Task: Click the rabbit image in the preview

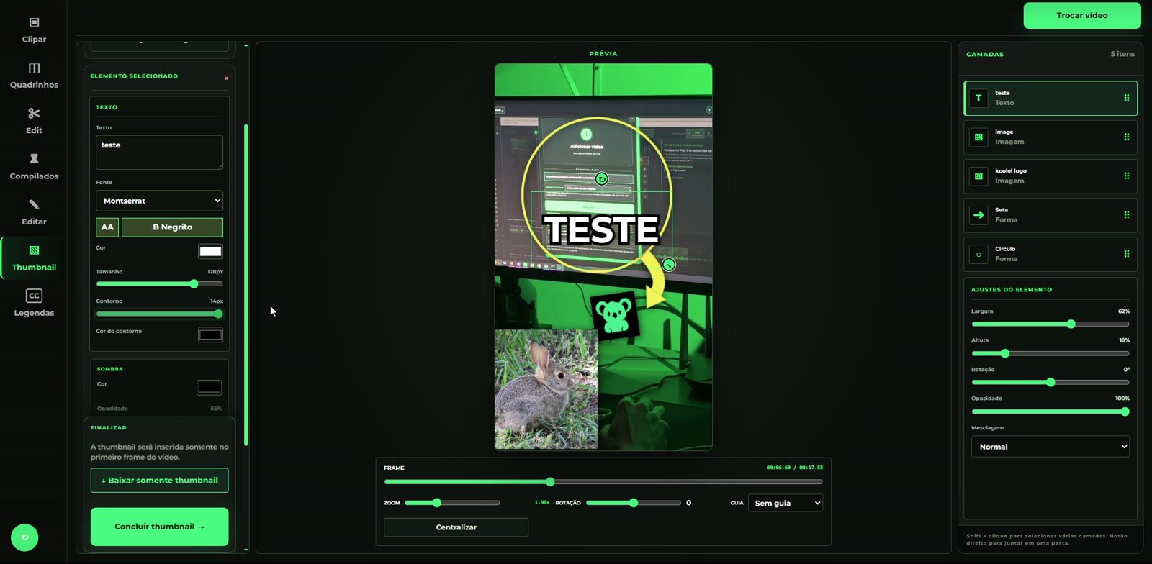Action: 546,389
